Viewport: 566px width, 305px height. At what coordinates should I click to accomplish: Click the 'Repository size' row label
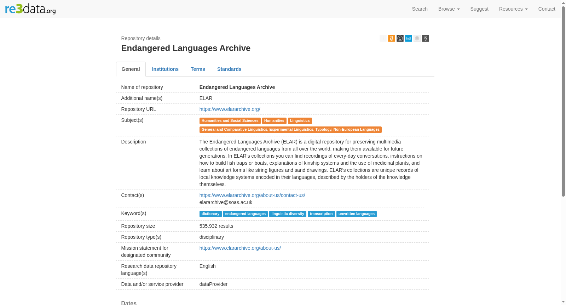[x=138, y=226]
